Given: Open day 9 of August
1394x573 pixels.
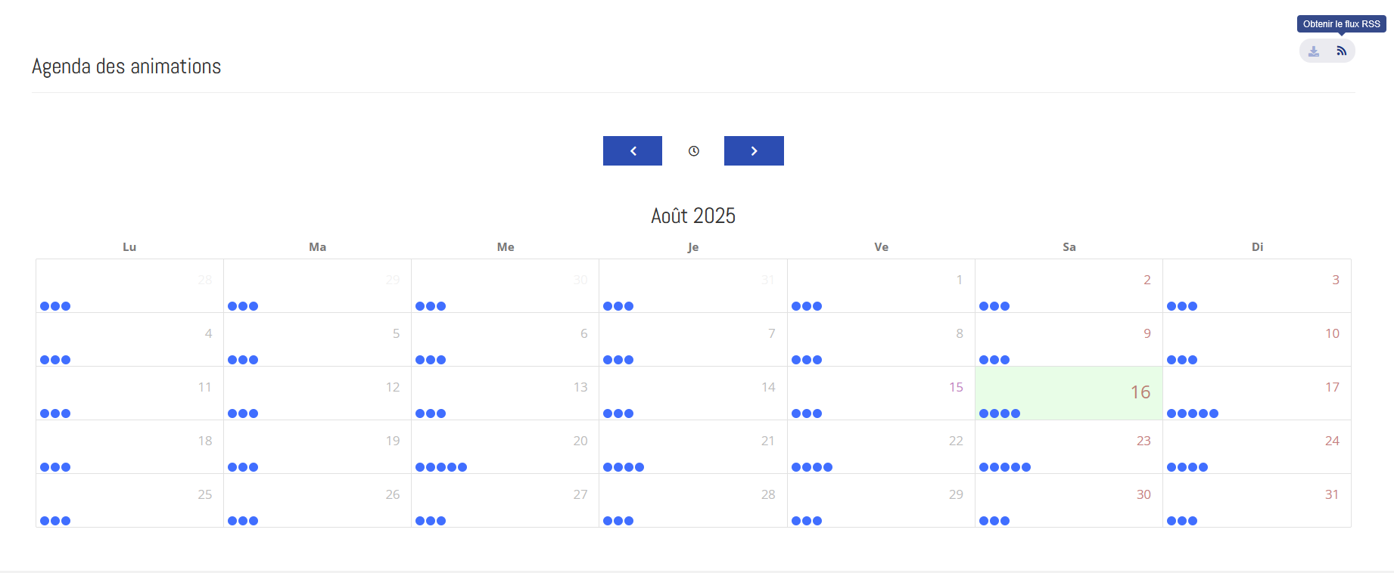Looking at the screenshot, I should click(1147, 333).
